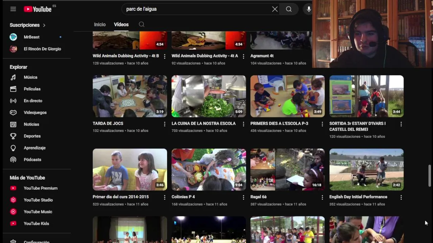
Task: Play Regal 6è video thumbnail
Action: point(288,169)
